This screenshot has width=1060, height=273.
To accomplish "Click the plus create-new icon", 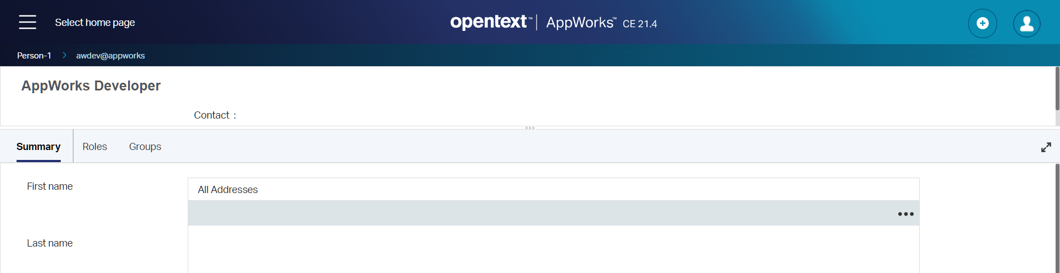I will (x=982, y=23).
